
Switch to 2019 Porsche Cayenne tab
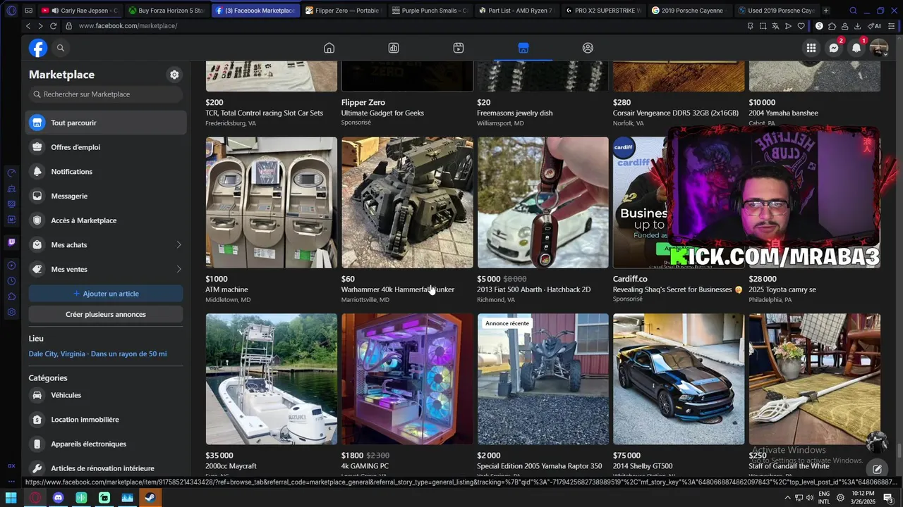(689, 11)
